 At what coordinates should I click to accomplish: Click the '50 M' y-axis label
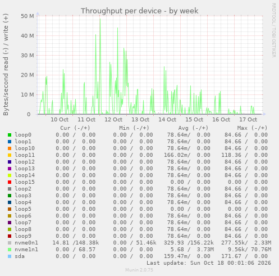28,16
